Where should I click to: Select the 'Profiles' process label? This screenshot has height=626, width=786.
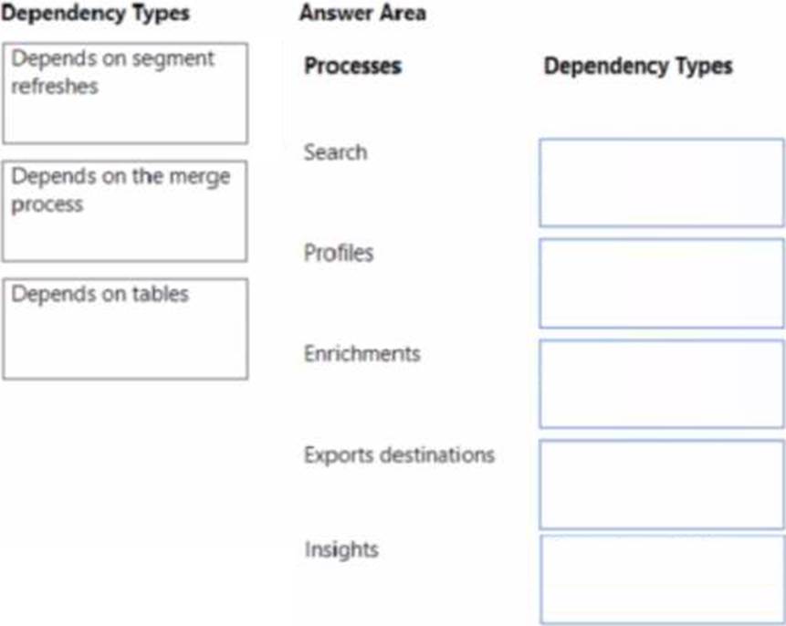pyautogui.click(x=339, y=253)
